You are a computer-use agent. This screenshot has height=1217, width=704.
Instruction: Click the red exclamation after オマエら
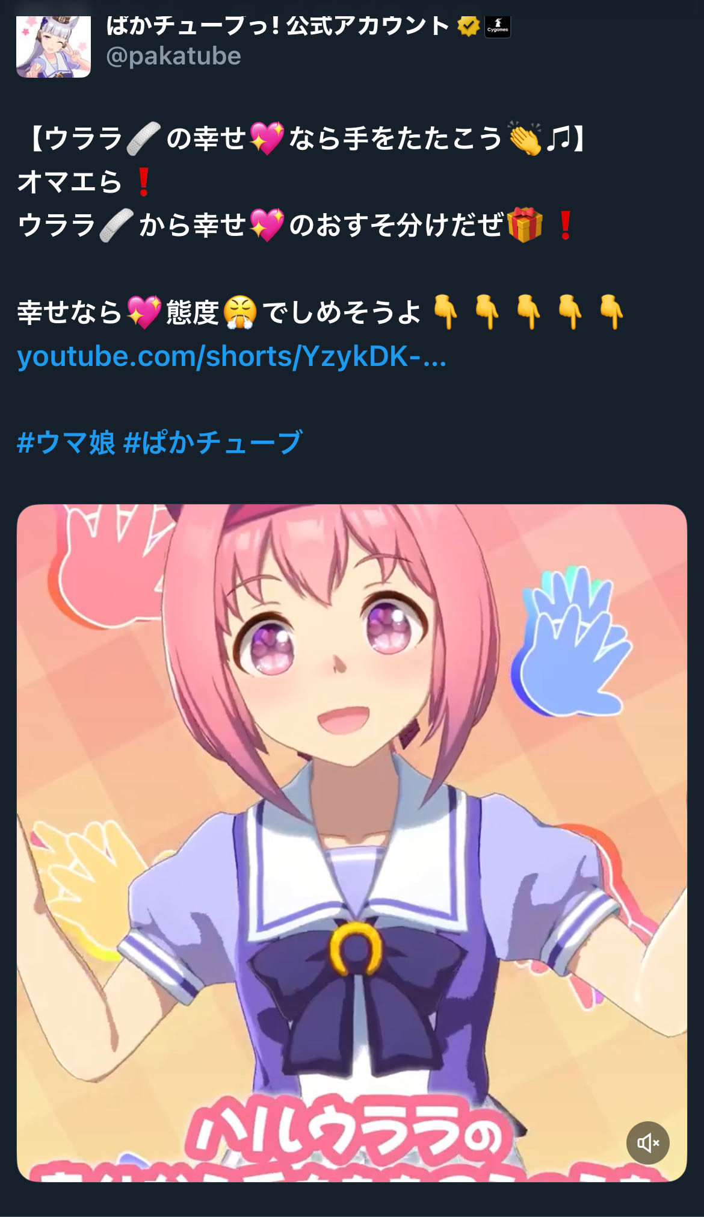pos(143,182)
